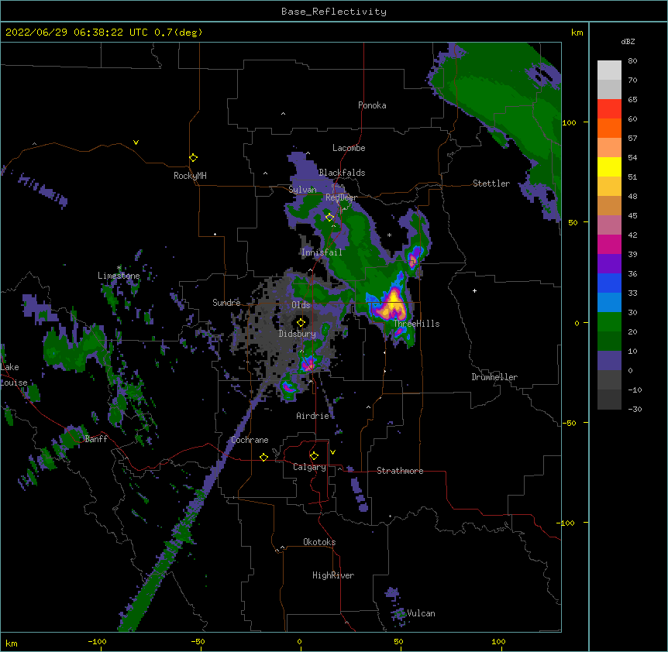This screenshot has height=652, width=668.
Task: Click the slate purple 0–10 dBZ swatch
Action: pyautogui.click(x=609, y=361)
